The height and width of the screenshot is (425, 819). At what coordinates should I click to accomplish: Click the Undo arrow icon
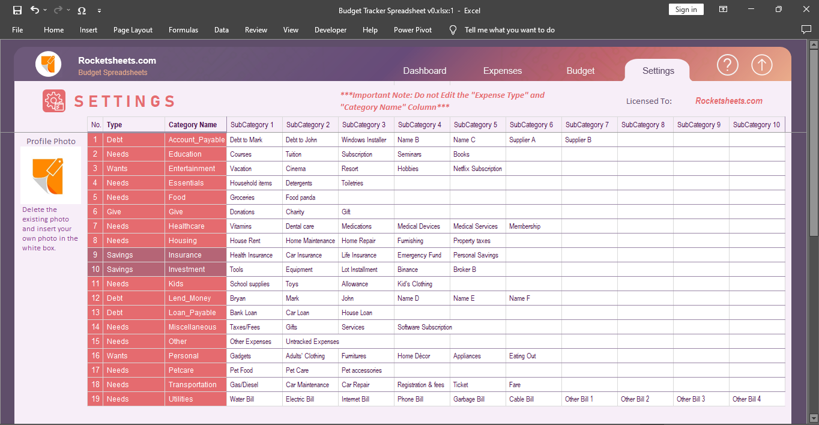point(34,10)
